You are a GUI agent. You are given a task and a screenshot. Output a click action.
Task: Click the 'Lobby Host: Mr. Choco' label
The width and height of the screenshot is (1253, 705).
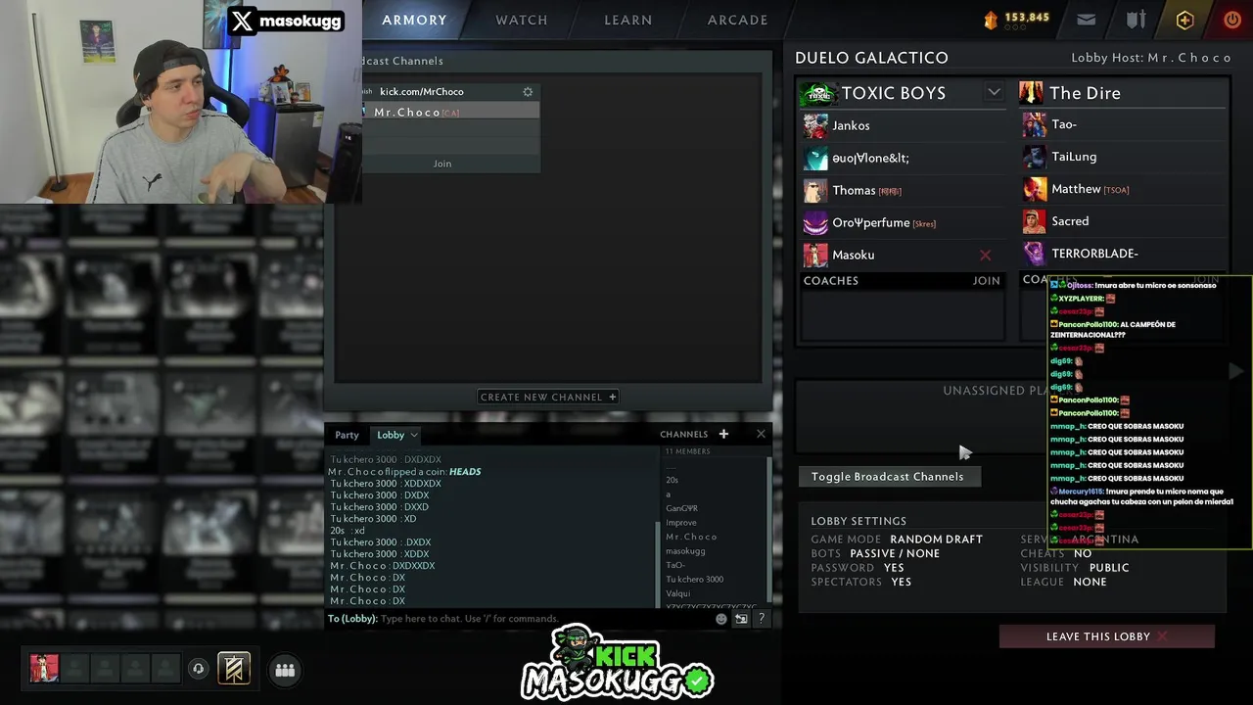coord(1151,58)
